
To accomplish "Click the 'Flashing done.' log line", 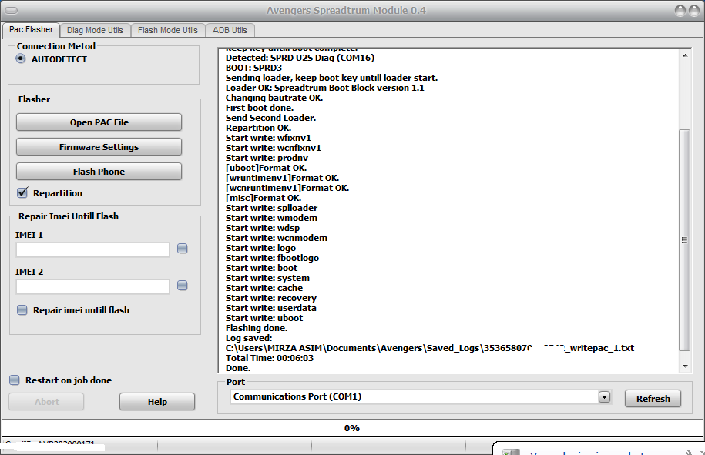I will click(257, 328).
